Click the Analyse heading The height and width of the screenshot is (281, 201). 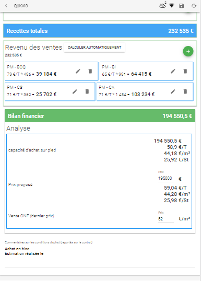tap(18, 128)
